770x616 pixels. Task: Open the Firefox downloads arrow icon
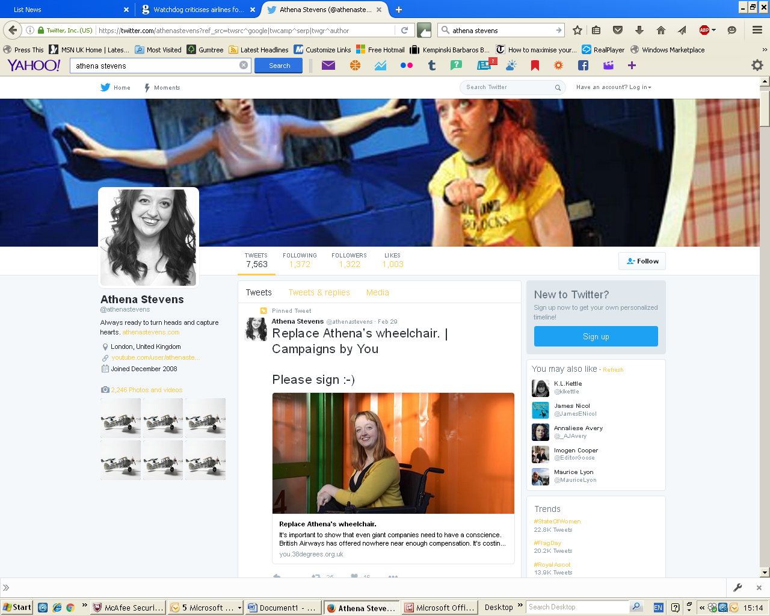639,30
